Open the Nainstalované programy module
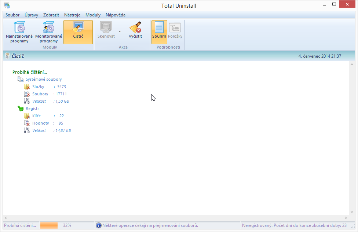The height and width of the screenshot is (232, 358). (x=19, y=32)
